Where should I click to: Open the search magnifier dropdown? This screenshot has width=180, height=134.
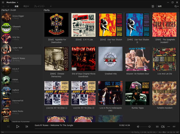click(x=176, y=6)
